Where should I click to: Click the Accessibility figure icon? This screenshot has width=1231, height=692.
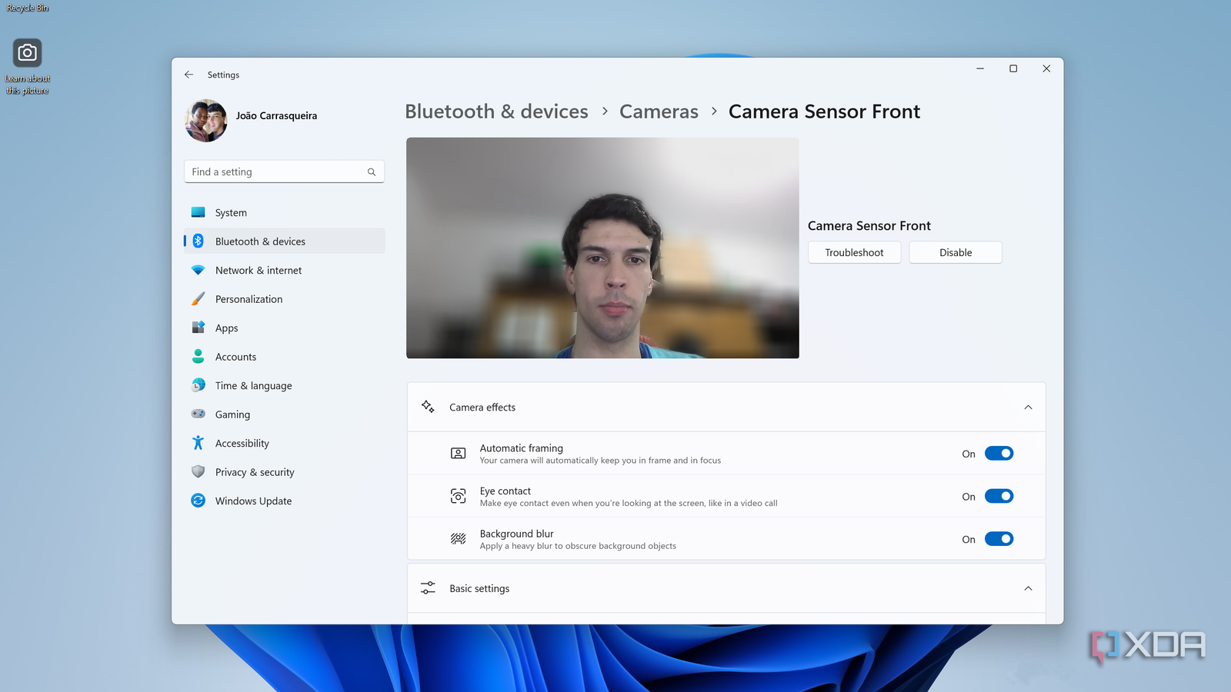(x=198, y=443)
